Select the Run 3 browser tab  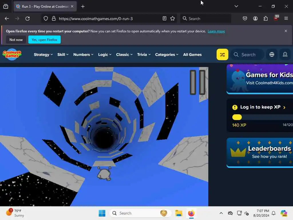[x=45, y=6]
